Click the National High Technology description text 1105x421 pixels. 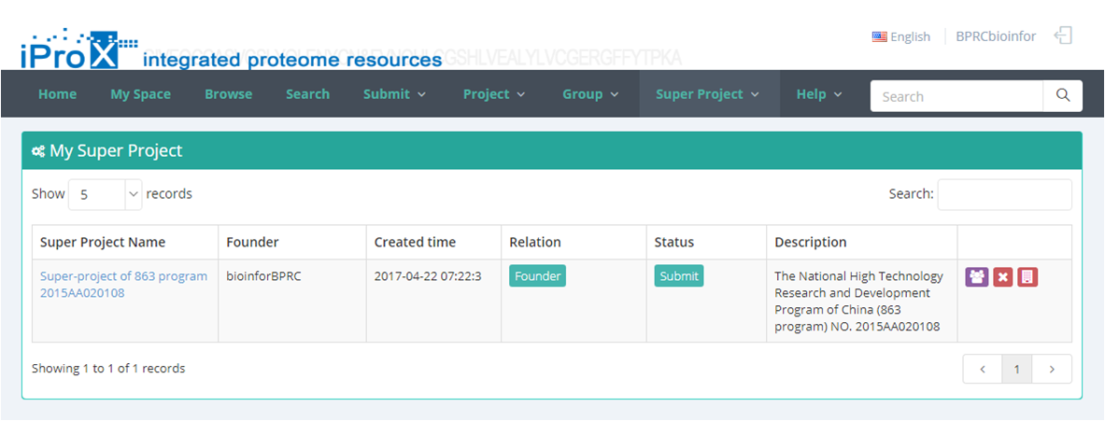pos(858,302)
